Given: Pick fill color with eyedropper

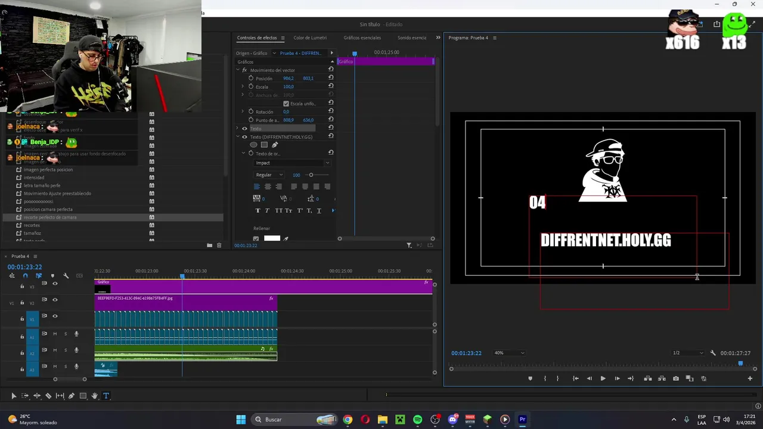Looking at the screenshot, I should click(286, 239).
